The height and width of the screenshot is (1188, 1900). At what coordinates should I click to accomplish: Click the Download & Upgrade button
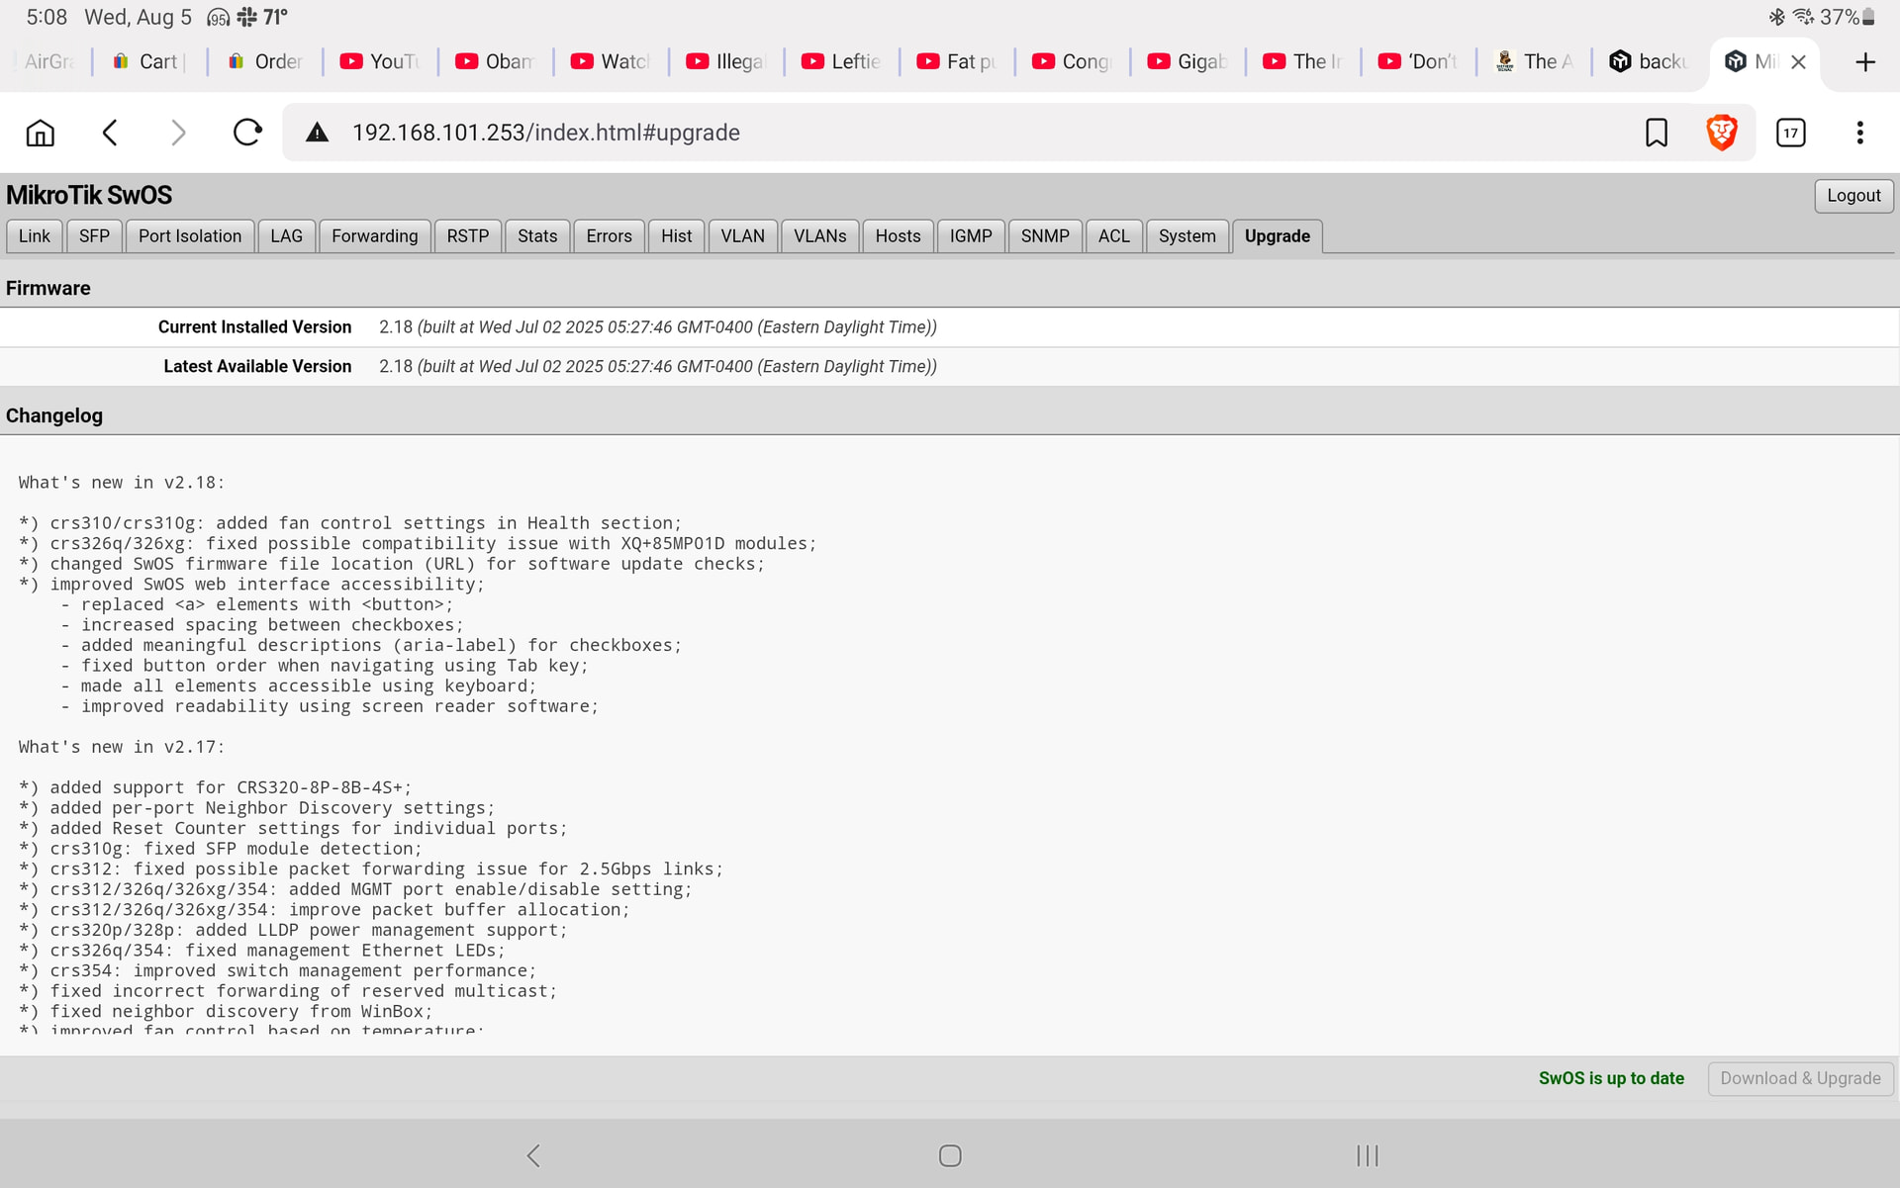click(x=1800, y=1078)
